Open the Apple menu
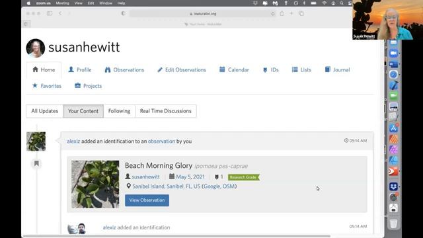This screenshot has height=238, width=423. pos(28,3)
